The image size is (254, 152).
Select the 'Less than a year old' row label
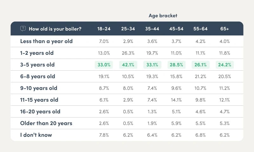(x=46, y=41)
